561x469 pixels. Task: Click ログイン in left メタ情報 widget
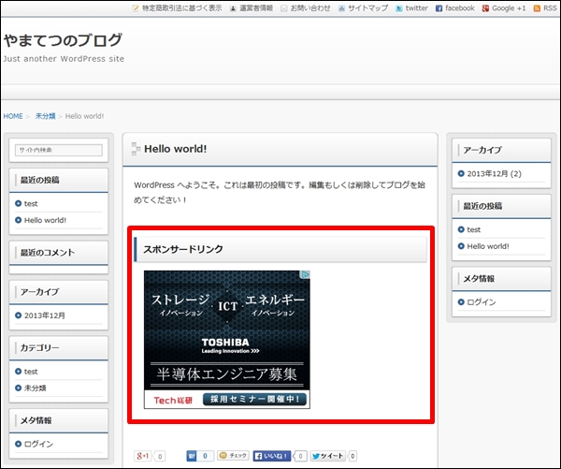coord(38,444)
